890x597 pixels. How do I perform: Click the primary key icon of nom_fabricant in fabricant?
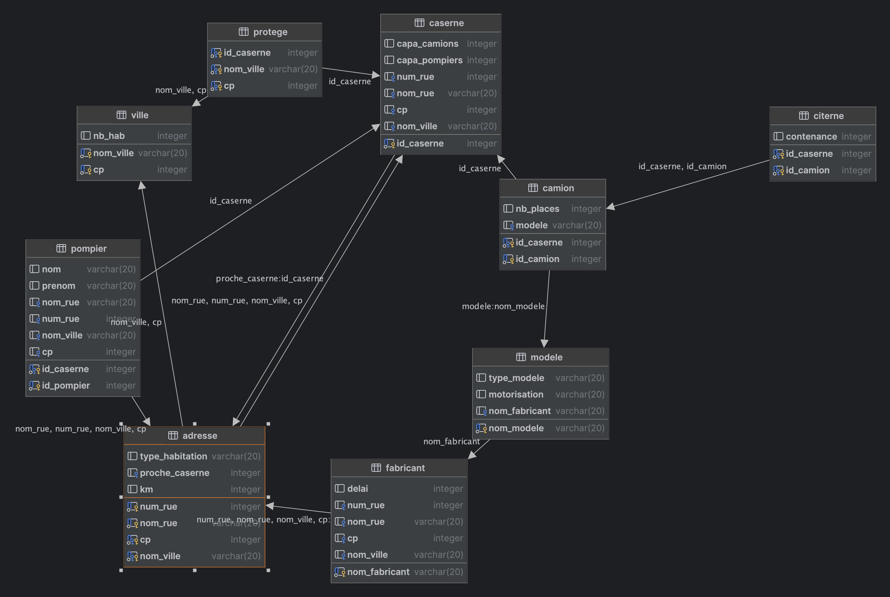pos(340,572)
